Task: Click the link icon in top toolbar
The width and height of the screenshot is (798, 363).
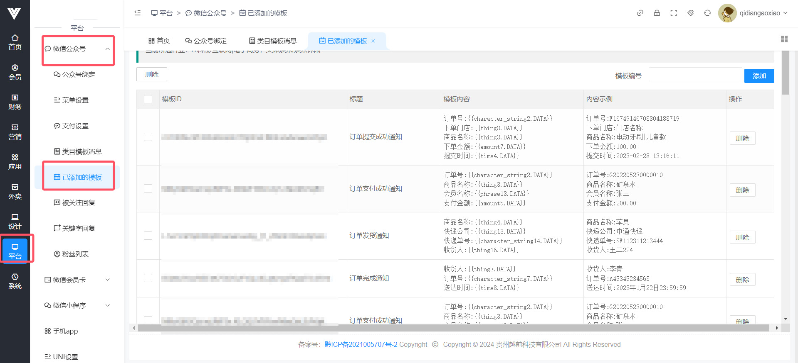Action: [x=640, y=13]
